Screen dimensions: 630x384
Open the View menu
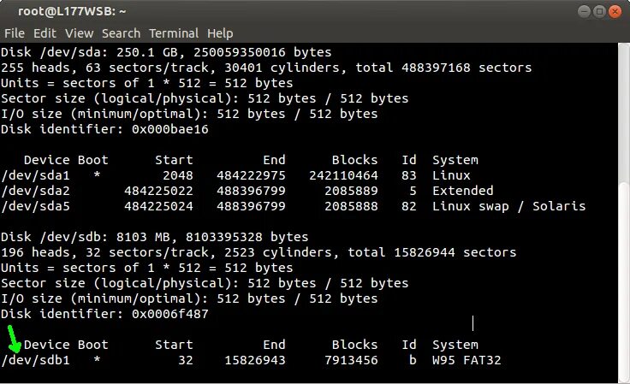79,33
